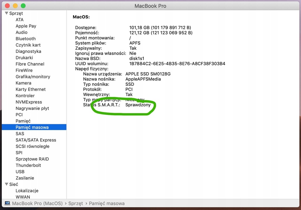Click the Sieć category label

point(14,184)
